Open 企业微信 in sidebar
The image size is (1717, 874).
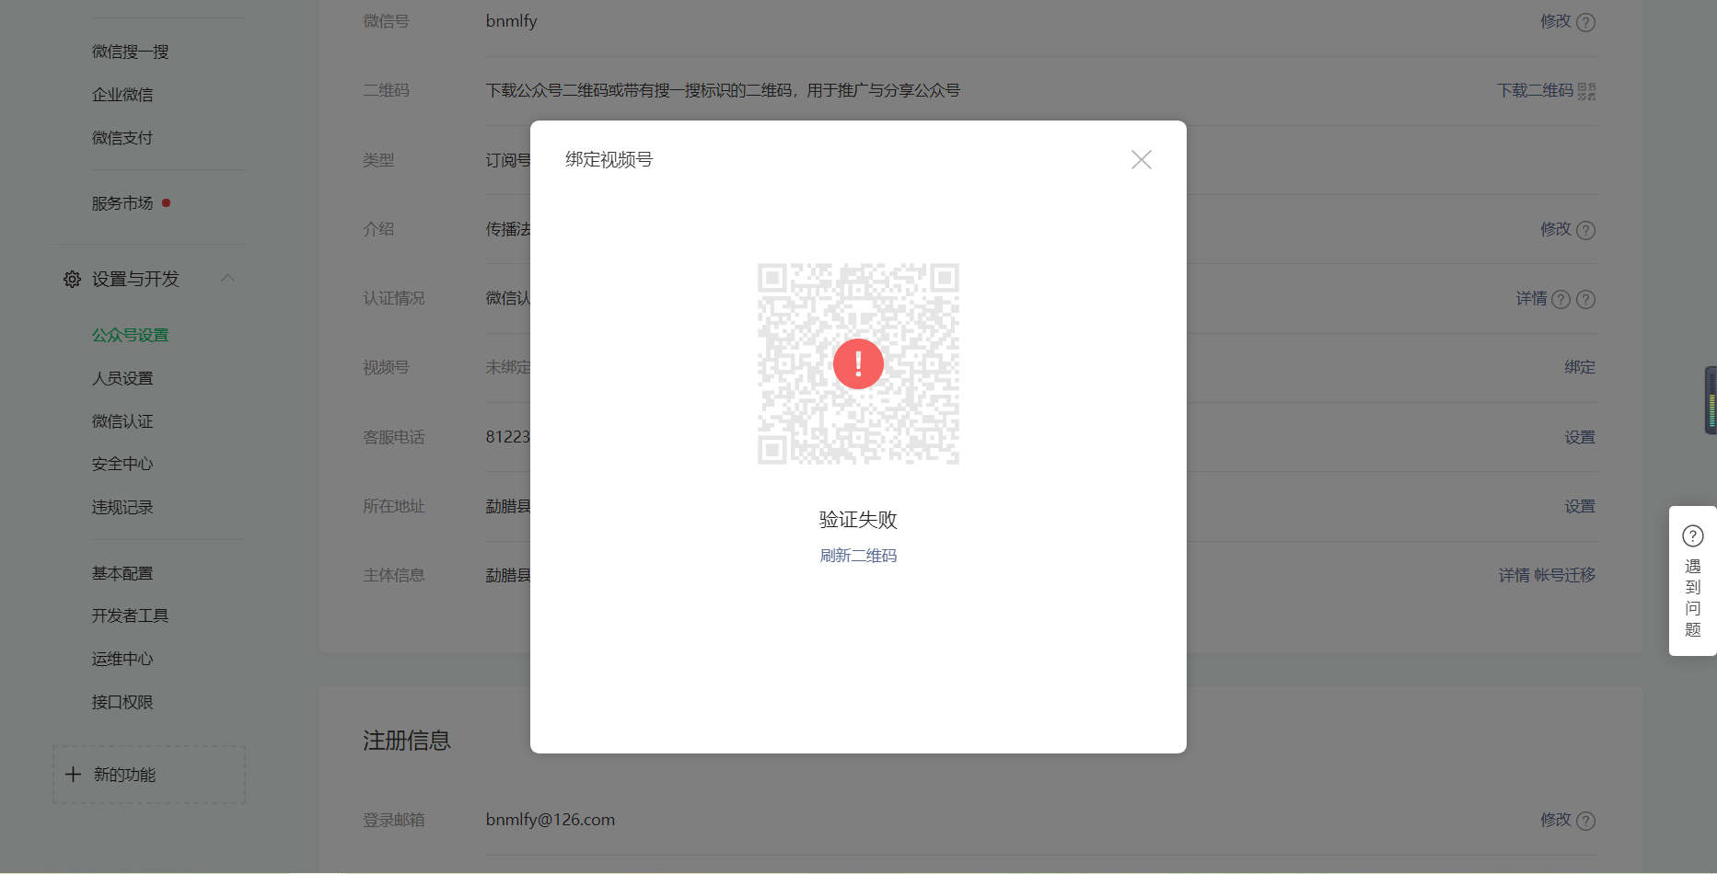[122, 95]
